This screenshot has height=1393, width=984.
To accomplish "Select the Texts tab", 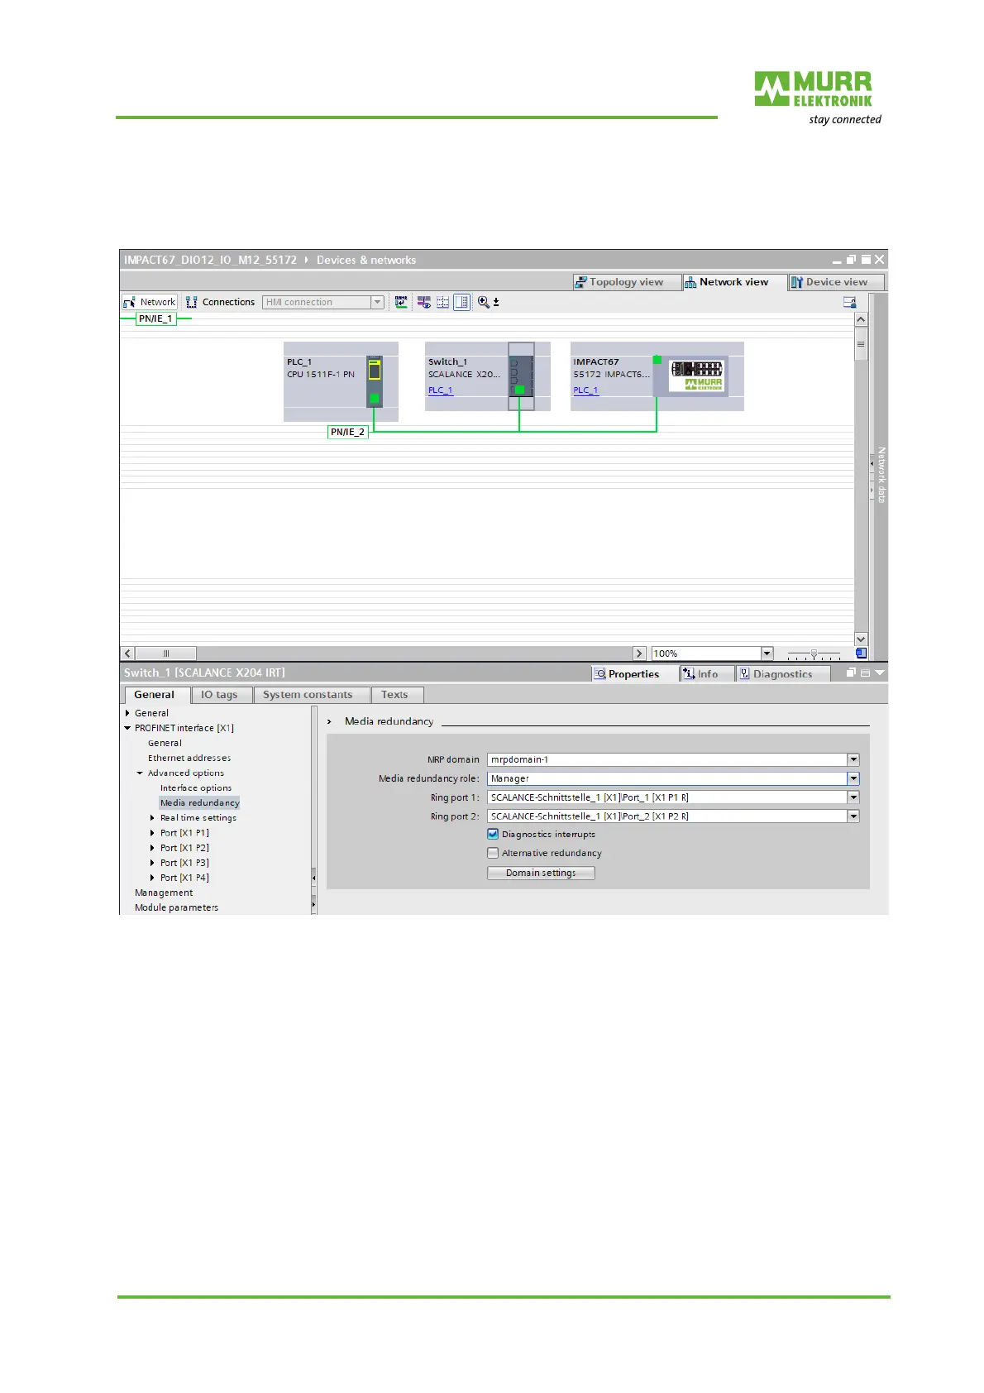I will coord(394,695).
